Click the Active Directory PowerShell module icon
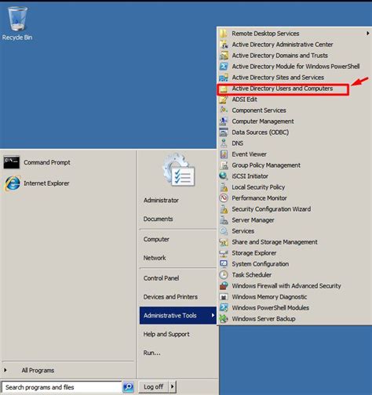372x395 pixels. coord(224,67)
